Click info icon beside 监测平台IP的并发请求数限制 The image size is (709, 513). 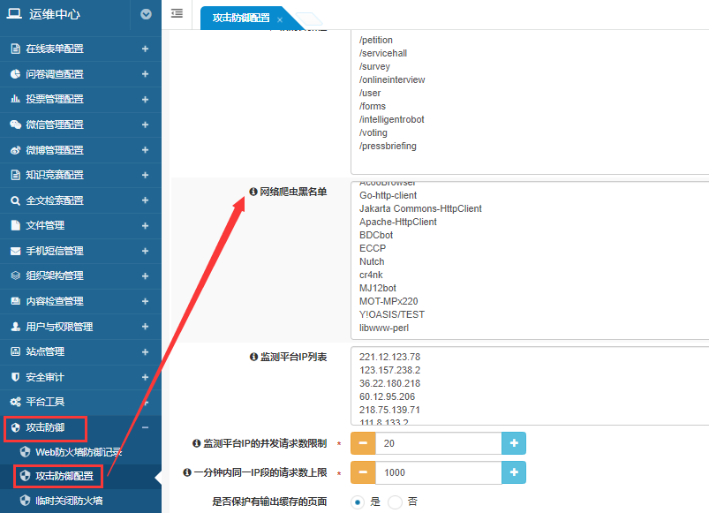coord(197,443)
